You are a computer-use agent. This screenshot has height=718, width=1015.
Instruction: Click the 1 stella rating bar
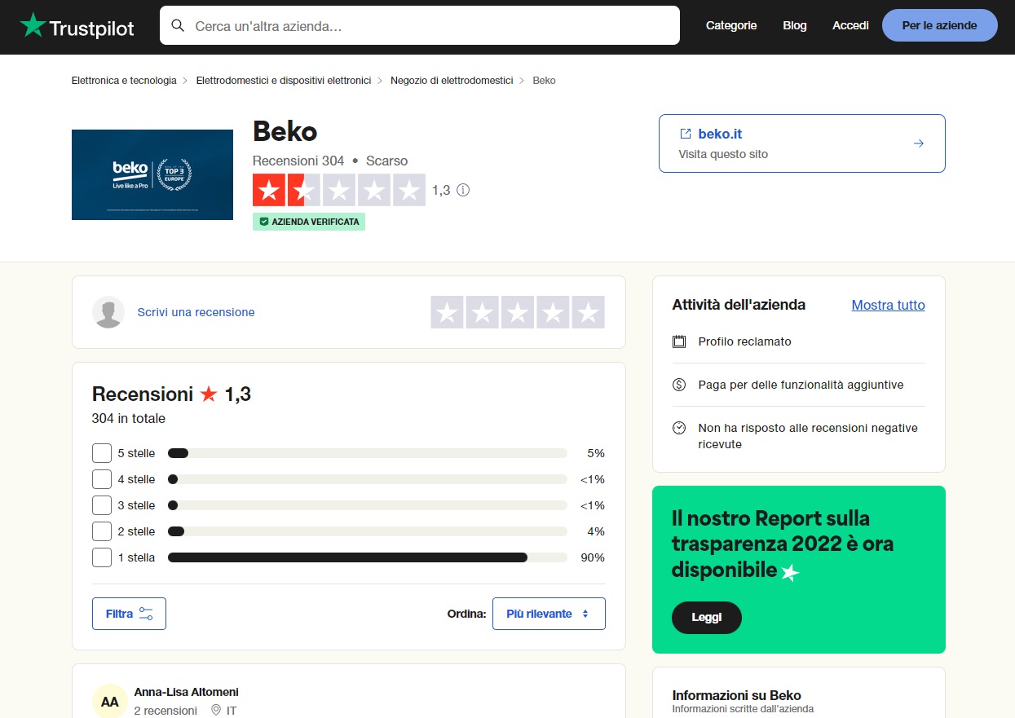[x=367, y=557]
